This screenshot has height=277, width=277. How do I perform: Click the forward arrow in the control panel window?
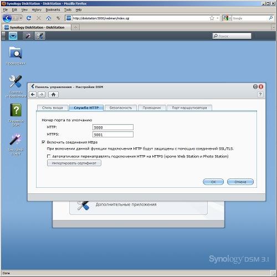[x=42, y=95]
